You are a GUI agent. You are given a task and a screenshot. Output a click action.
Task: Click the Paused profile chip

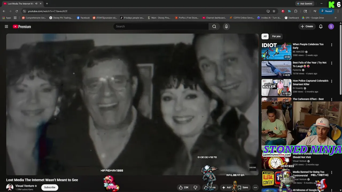click(326, 11)
